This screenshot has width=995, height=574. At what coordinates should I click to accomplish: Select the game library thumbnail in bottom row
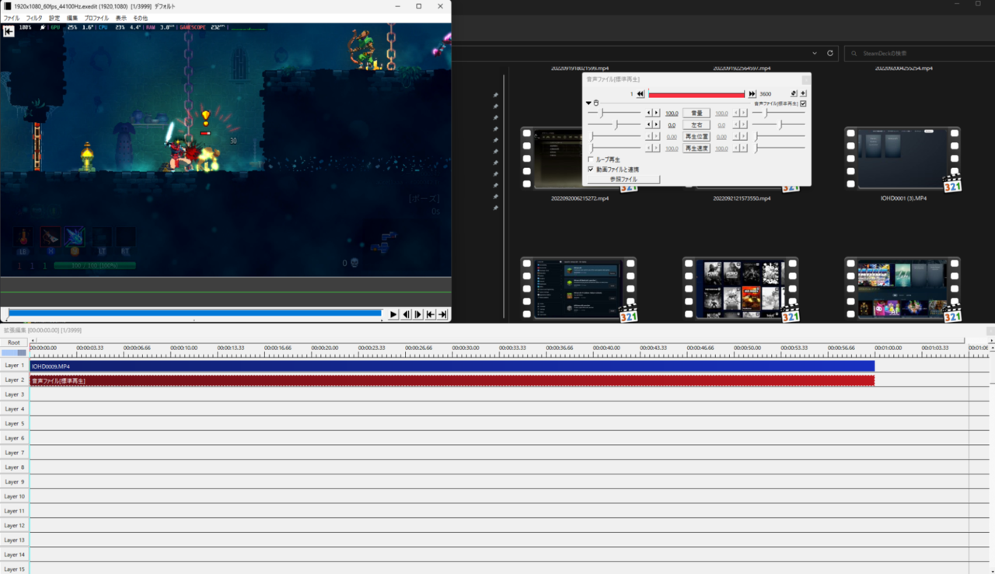click(741, 289)
